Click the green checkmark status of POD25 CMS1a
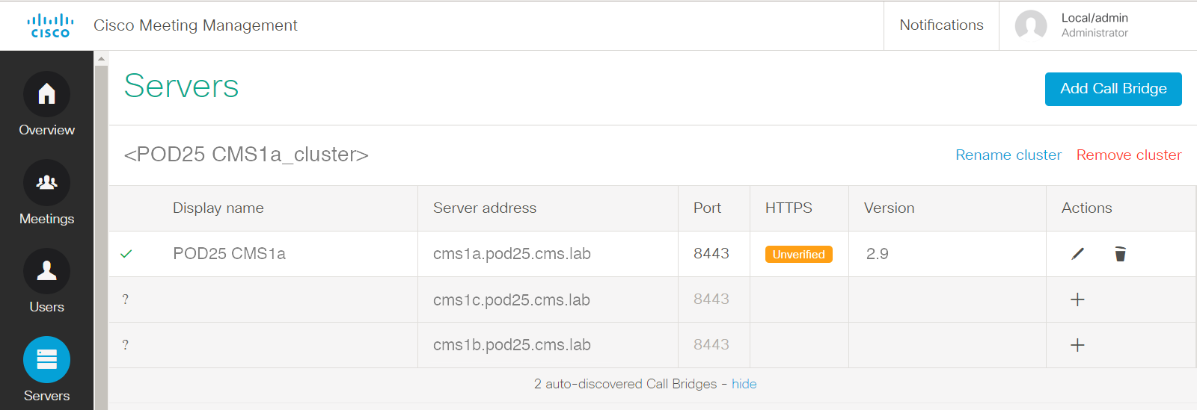The image size is (1197, 410). click(126, 254)
